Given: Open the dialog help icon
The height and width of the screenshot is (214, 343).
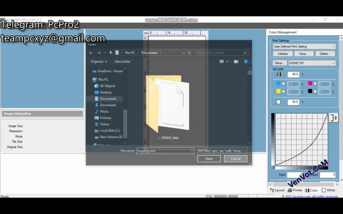Looking at the screenshot, I should click(246, 62).
